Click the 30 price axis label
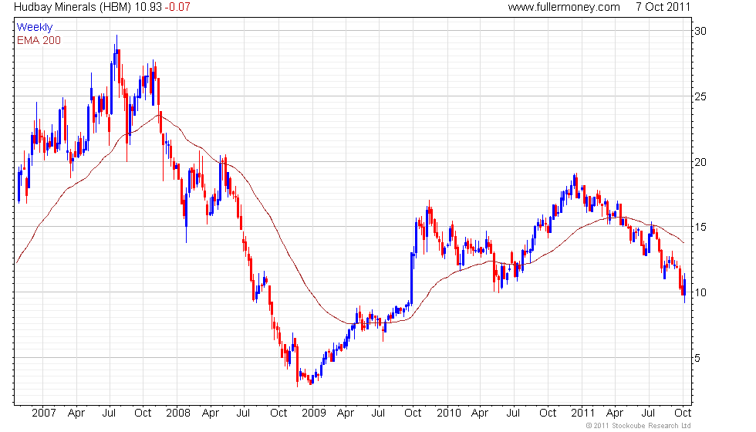The height and width of the screenshot is (432, 756). (x=700, y=31)
